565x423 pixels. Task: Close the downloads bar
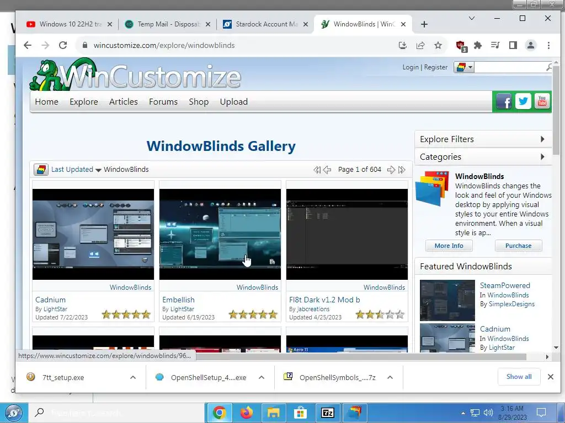[550, 377]
